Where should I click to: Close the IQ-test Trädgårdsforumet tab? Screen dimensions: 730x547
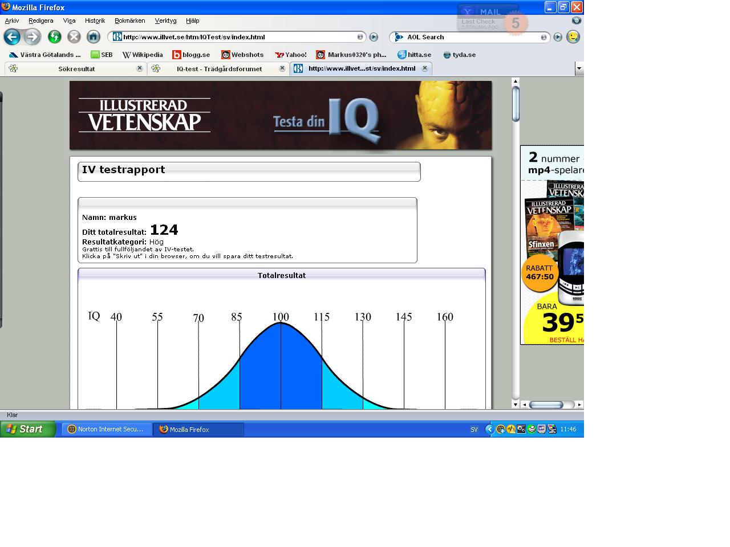pyautogui.click(x=282, y=68)
